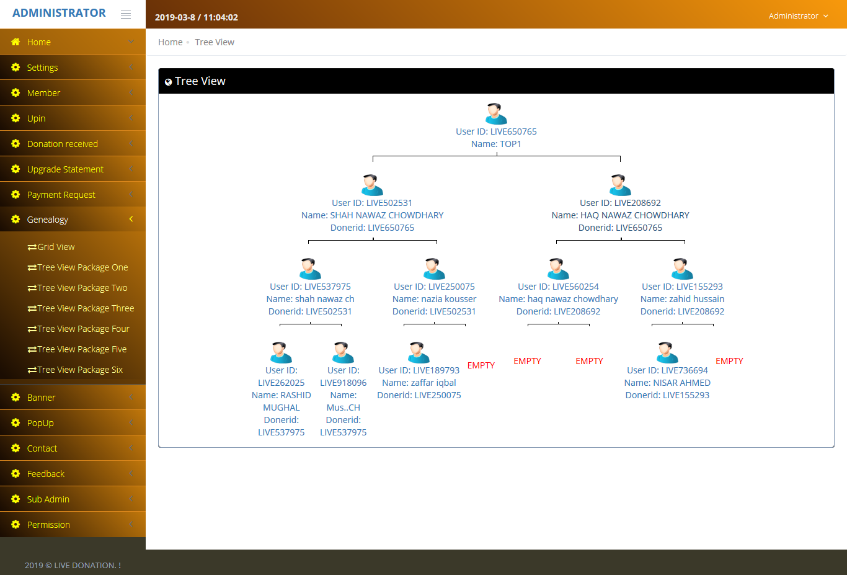This screenshot has height=575, width=847.
Task: Click User ID: LIVE650765 link
Action: 496,131
